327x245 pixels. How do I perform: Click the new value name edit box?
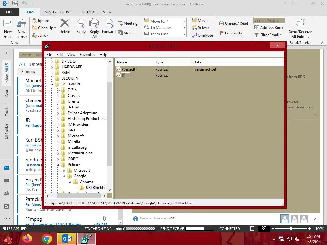click(x=125, y=75)
